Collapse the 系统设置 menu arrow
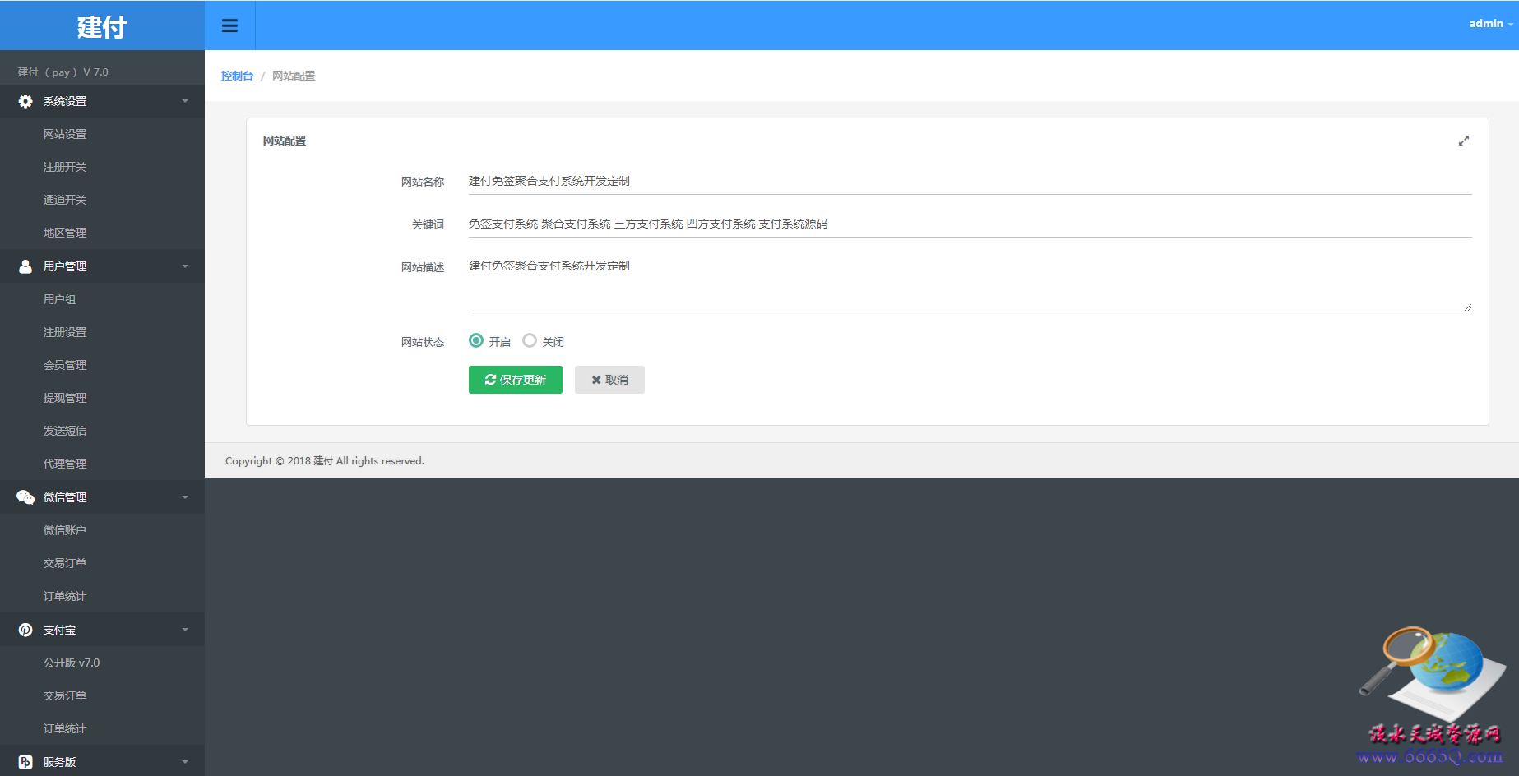Image resolution: width=1519 pixels, height=776 pixels. (185, 101)
